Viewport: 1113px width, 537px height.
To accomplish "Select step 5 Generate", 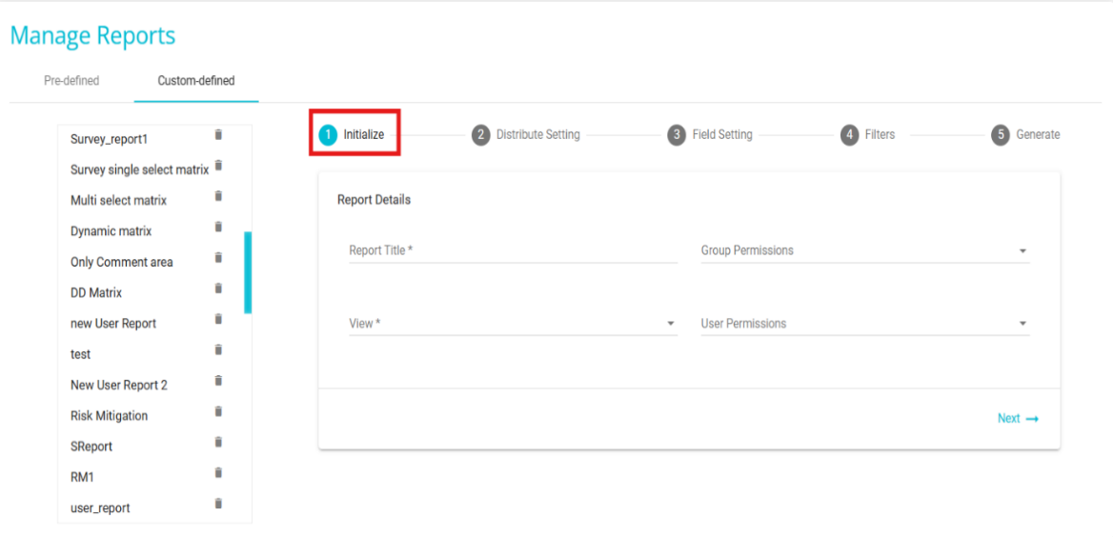I will (1025, 135).
